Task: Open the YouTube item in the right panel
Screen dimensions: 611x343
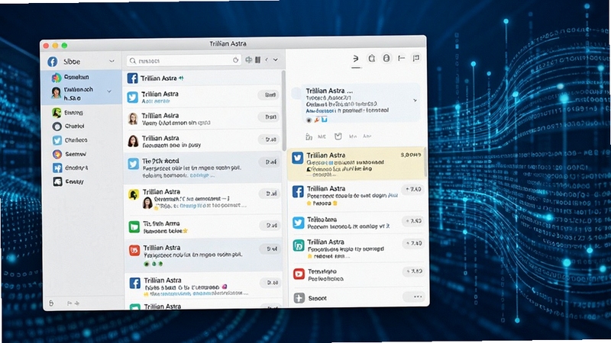Action: point(356,274)
